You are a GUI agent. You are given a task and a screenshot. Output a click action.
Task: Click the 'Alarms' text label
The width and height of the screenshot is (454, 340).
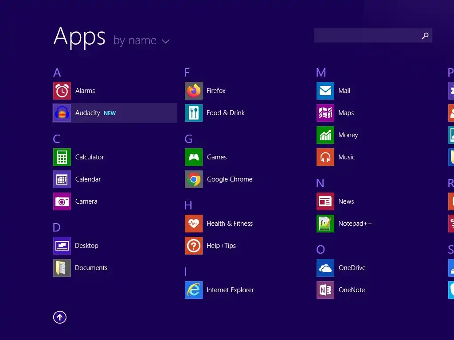pos(85,91)
